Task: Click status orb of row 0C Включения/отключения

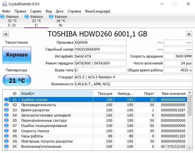Action: (x=6, y=146)
